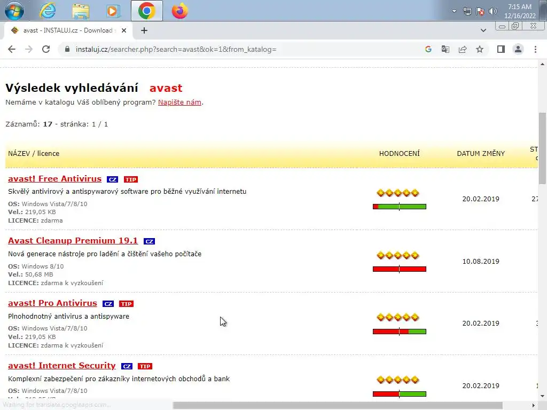Show hidden system tray icons arrow
Screen dimensions: 547x410
tap(454, 11)
